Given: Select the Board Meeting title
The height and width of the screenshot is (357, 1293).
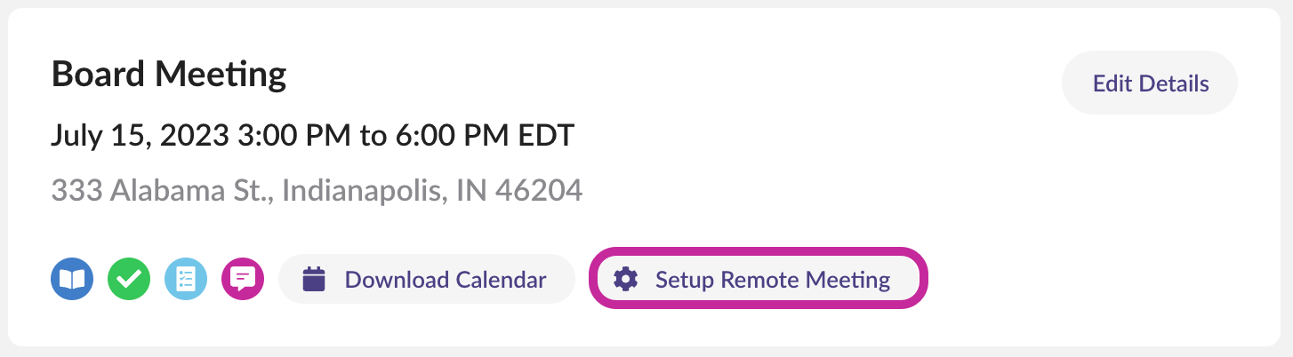Looking at the screenshot, I should point(169,75).
